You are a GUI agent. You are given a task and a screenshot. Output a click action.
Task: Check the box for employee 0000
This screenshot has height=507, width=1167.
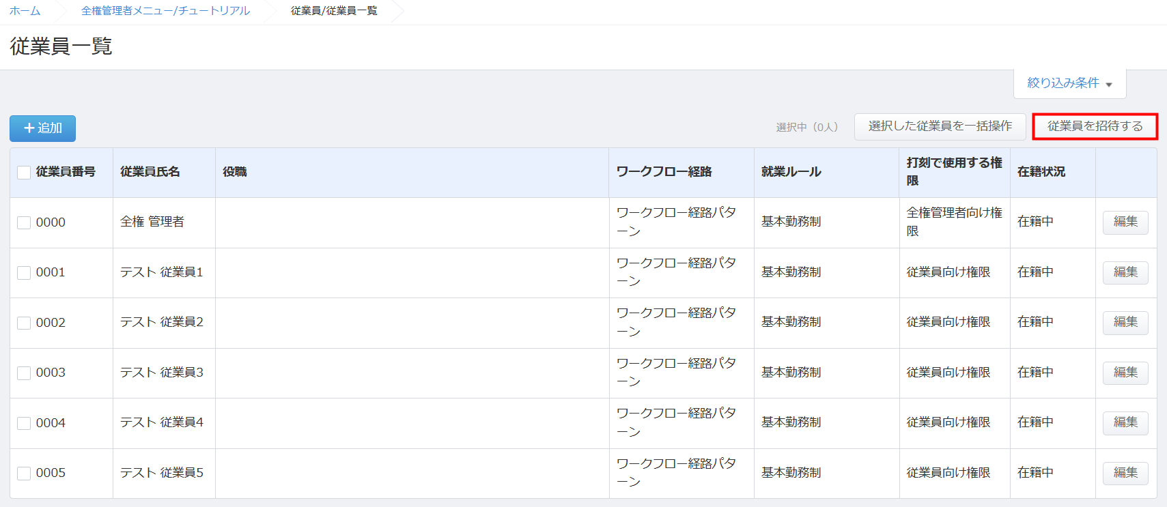pos(24,222)
